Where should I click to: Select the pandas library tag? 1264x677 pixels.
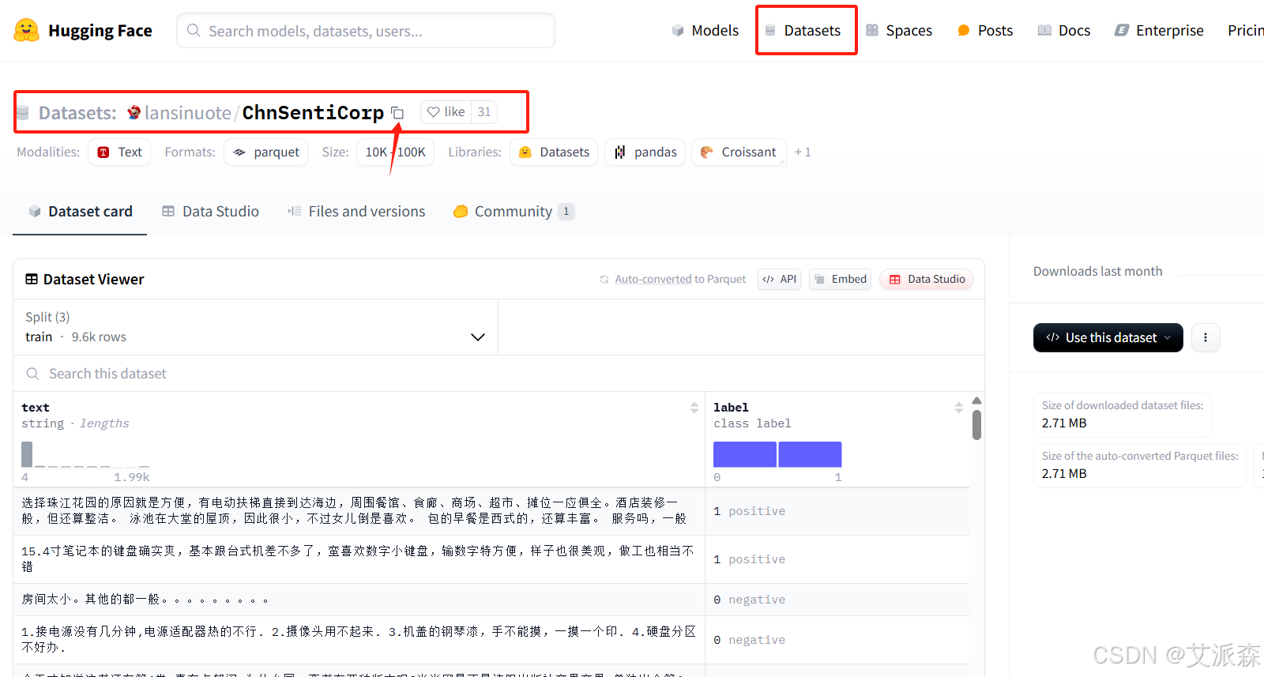tap(645, 152)
